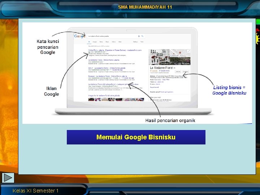Click the Kelas XI Semester 1 footer text
Screen dimensions: 260x195
tap(35, 191)
